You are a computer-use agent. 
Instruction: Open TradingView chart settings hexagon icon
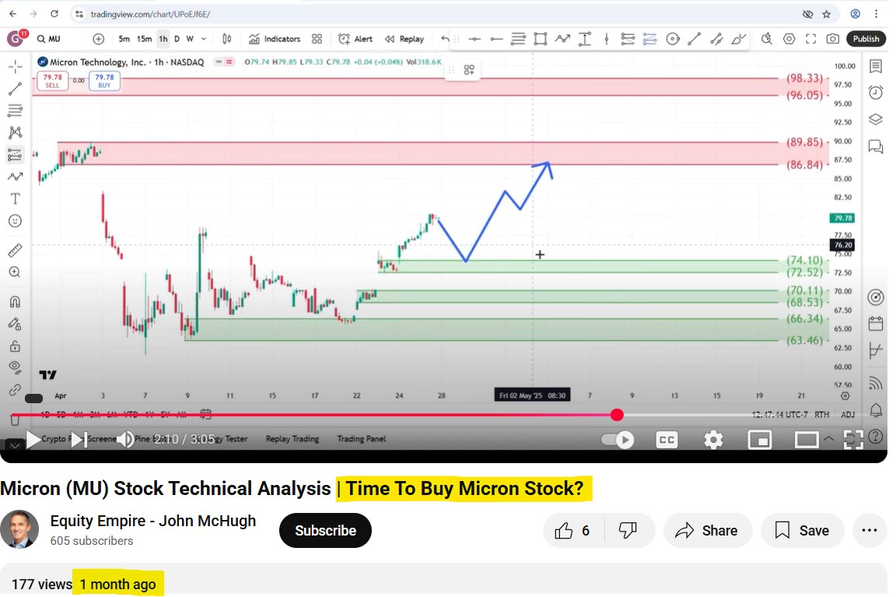point(789,39)
